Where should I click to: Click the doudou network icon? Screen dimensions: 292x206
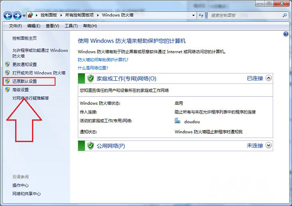(178, 121)
